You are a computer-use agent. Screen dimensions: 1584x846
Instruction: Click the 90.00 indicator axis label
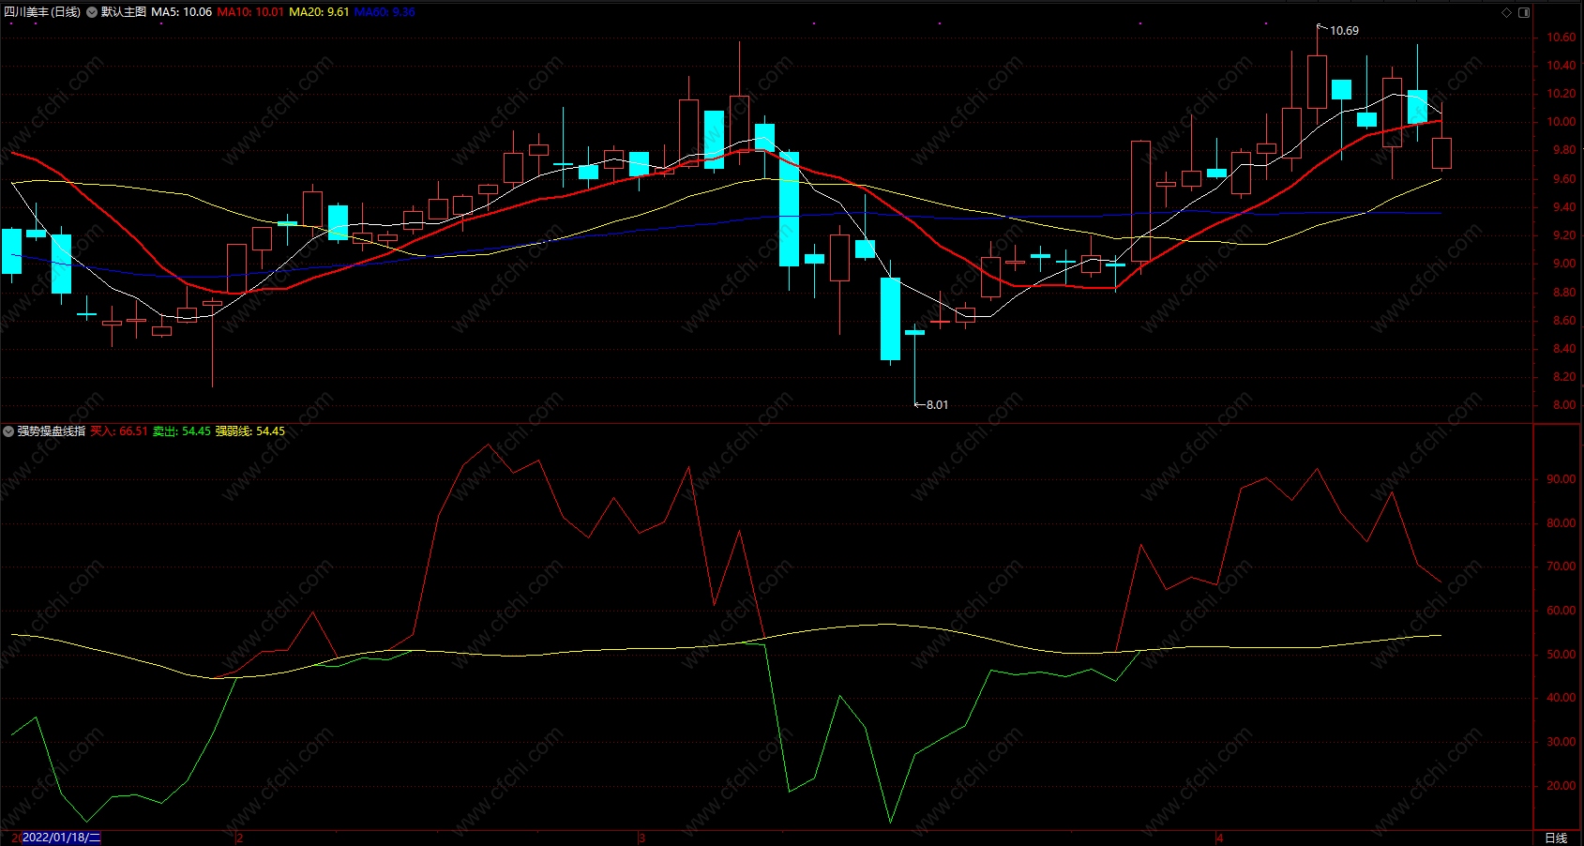pos(1561,479)
